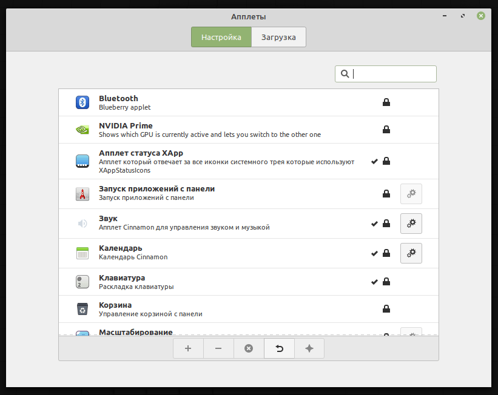Add applet with the plus button
This screenshot has width=498, height=395.
click(188, 348)
